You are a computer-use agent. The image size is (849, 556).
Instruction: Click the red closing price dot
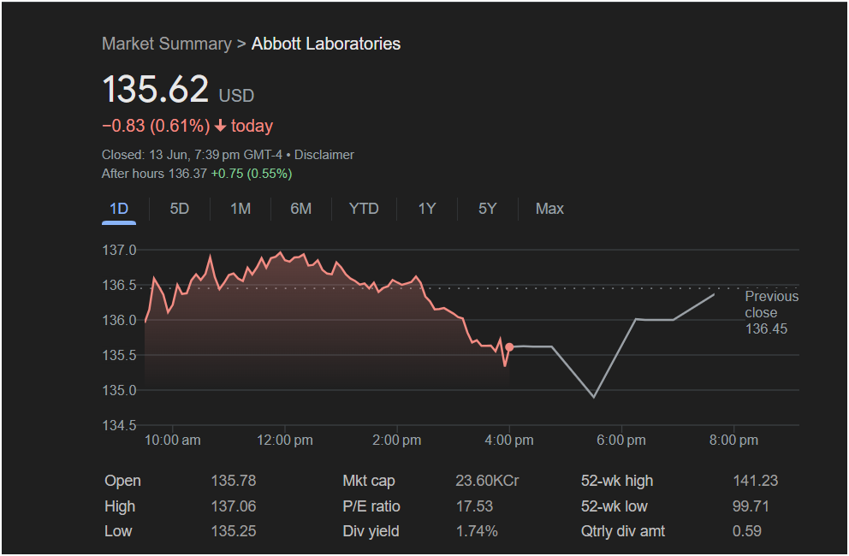tap(510, 347)
